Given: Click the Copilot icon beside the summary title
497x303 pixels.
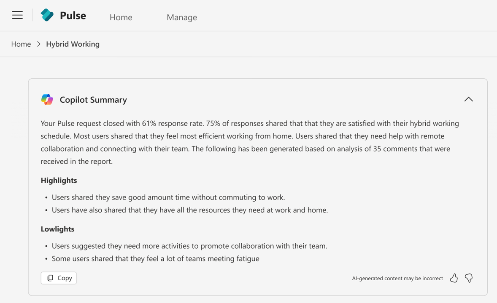Looking at the screenshot, I should [x=47, y=99].
